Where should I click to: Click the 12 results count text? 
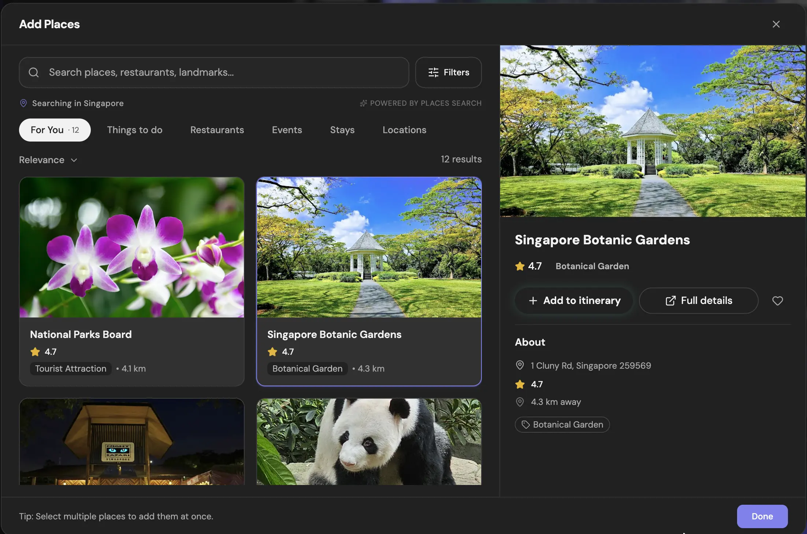click(461, 159)
